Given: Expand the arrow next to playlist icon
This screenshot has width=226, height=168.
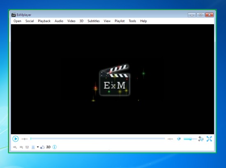Looking at the screenshot, I should pyautogui.click(x=38, y=147).
